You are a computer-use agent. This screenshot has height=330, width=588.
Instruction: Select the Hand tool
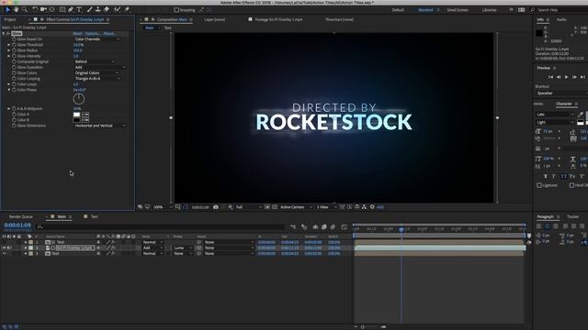click(x=17, y=10)
